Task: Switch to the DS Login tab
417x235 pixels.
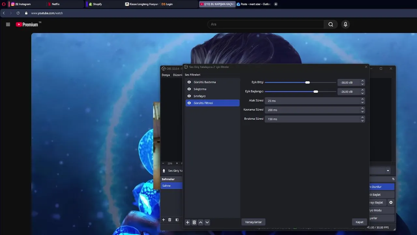Action: (x=179, y=4)
